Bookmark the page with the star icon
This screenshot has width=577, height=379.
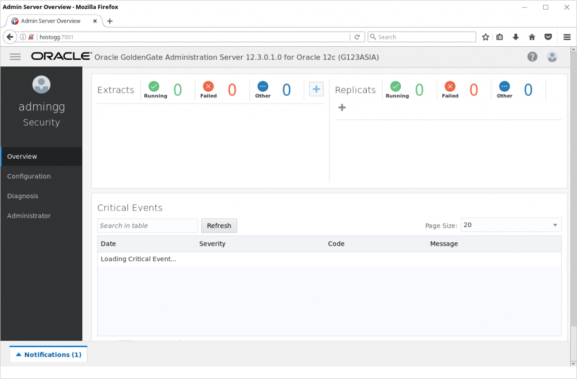point(485,37)
